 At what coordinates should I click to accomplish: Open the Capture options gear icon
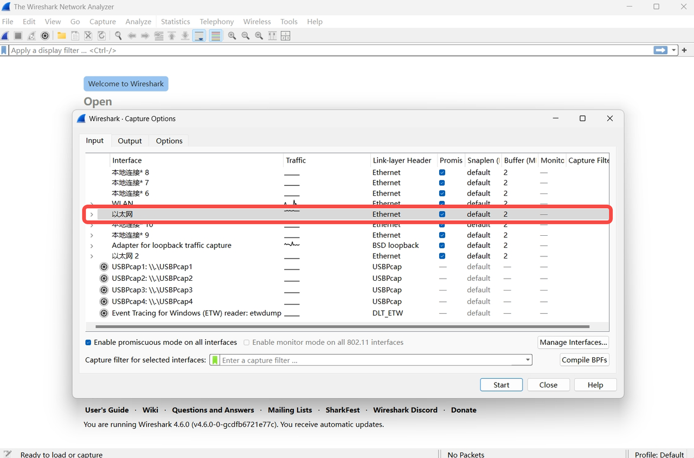45,35
